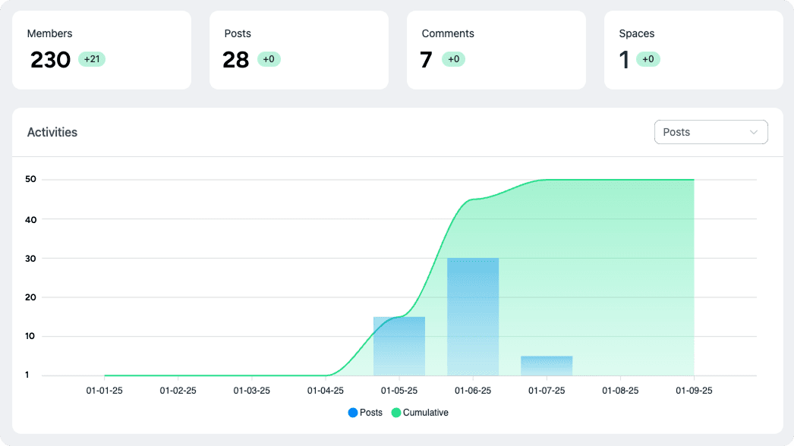
Task: Click the Comments count of 7
Action: pyautogui.click(x=426, y=60)
